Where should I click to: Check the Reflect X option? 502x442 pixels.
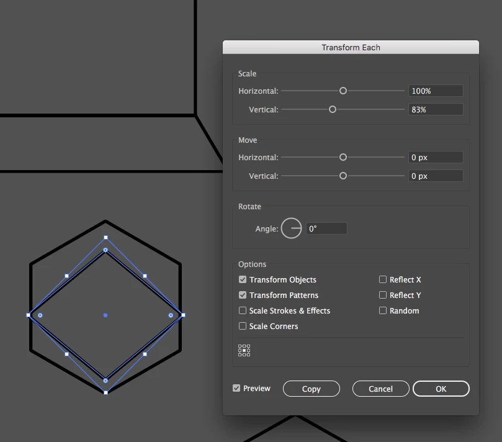[383, 279]
